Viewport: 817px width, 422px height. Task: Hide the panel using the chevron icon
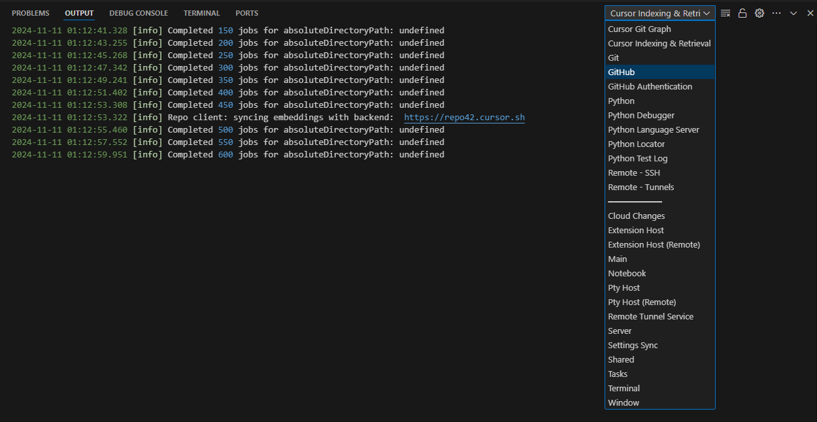(x=793, y=12)
